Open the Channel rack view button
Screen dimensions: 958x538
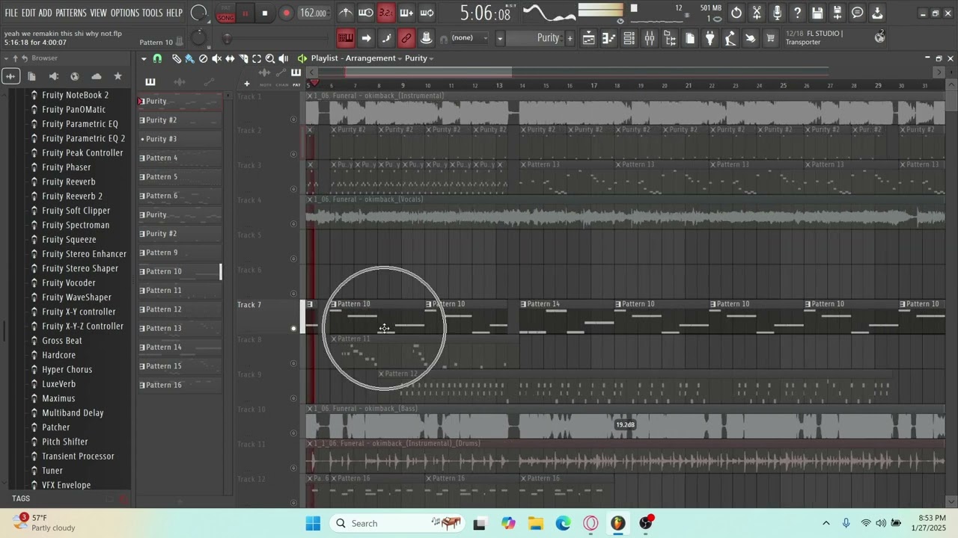coord(629,38)
